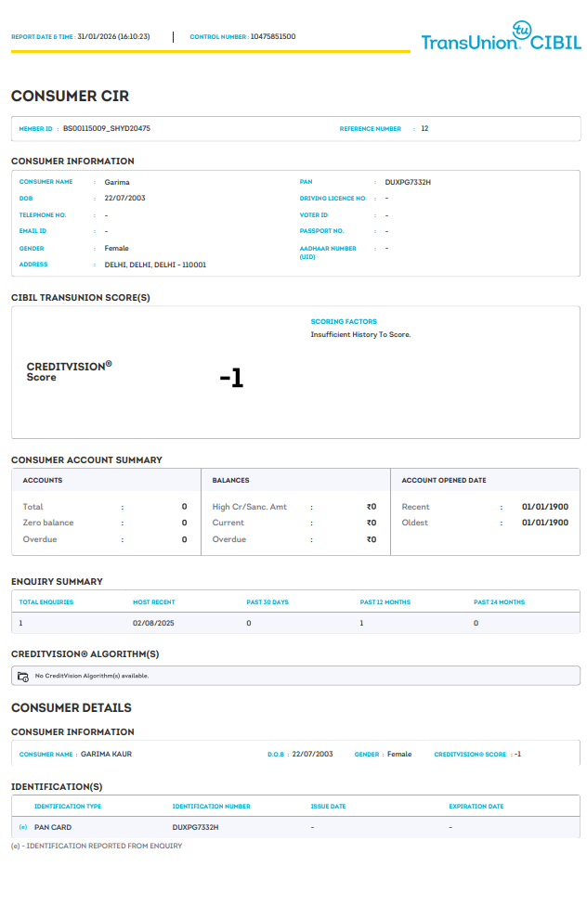587x905 pixels.
Task: Click the IDENTIFICATION TYPE column header
Action: (68, 807)
